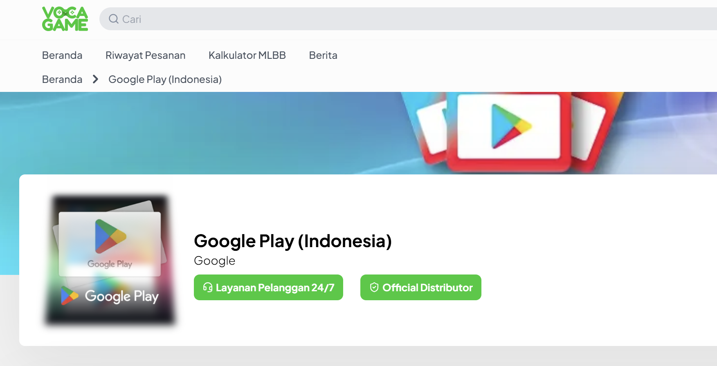Go to Kalkulator MLBB page
Viewport: 717px width, 366px height.
(x=247, y=55)
